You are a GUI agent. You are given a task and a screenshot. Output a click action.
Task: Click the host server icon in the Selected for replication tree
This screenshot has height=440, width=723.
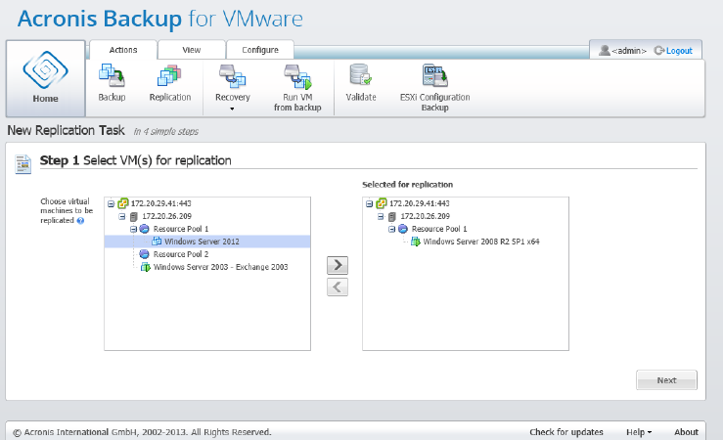[392, 216]
